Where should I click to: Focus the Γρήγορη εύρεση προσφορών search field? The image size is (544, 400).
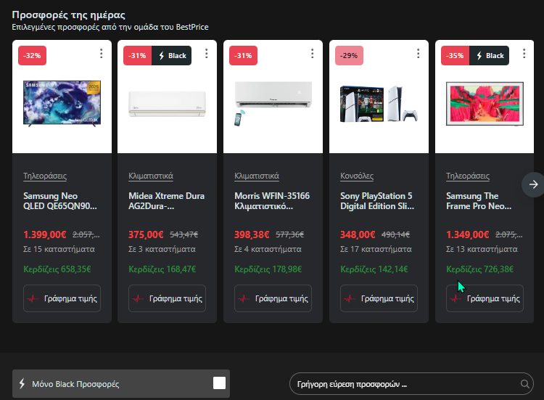[411, 384]
